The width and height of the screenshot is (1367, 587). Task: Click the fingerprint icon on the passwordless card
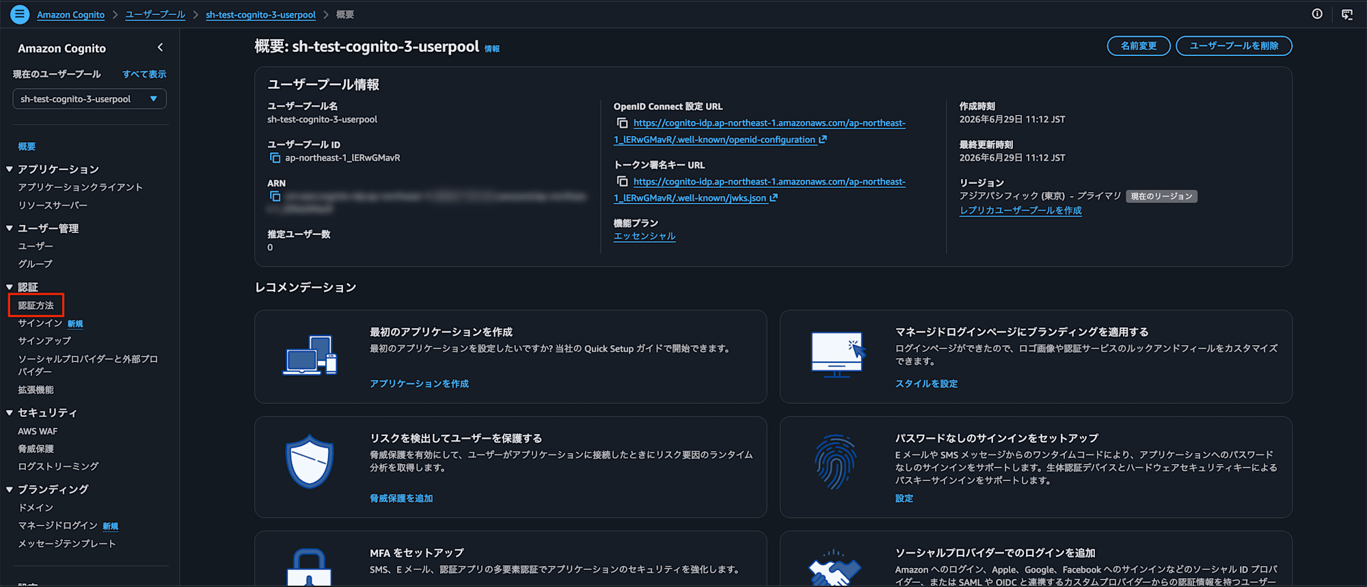[x=835, y=462]
